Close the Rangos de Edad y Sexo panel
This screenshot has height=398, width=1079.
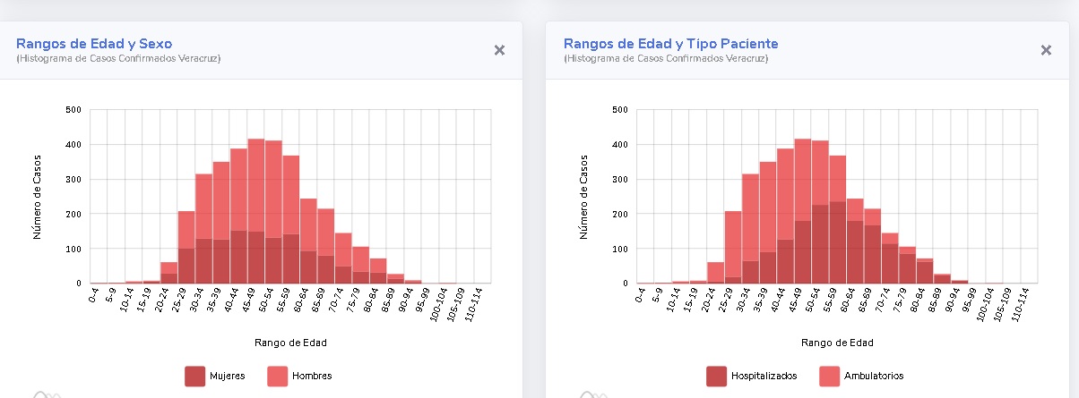tap(499, 50)
